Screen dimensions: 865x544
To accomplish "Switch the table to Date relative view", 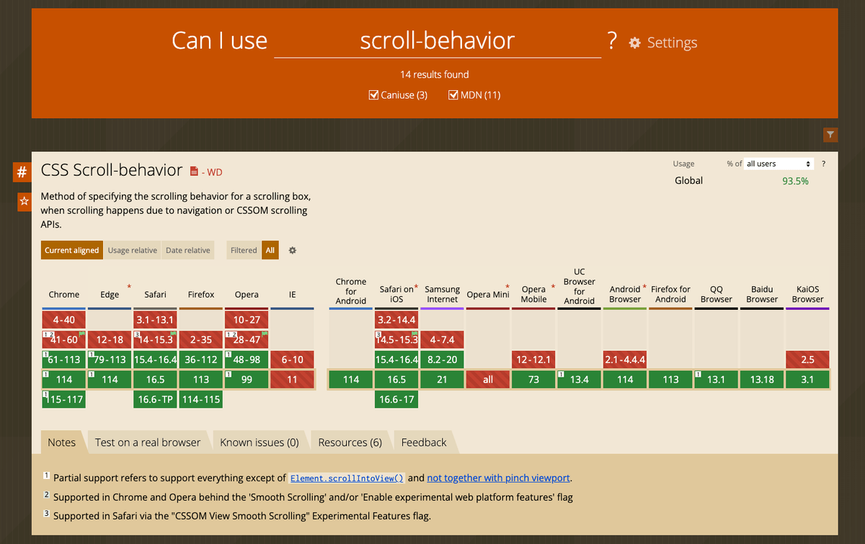I will click(187, 249).
